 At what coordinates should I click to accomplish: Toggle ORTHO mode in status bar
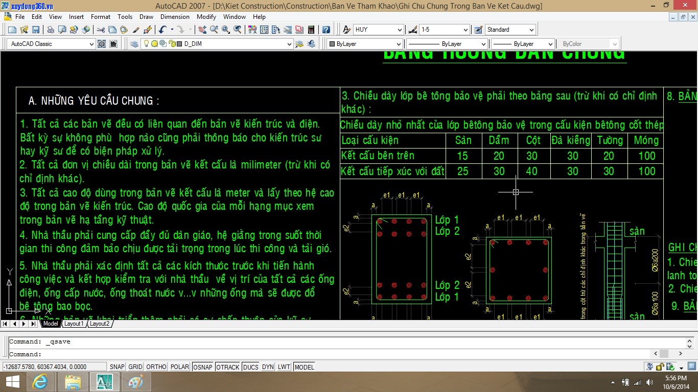click(x=156, y=366)
